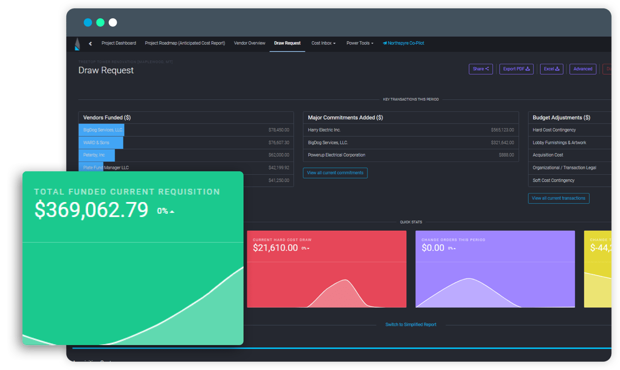Click the back arrow chevron in navbar
620x370 pixels.
[90, 43]
